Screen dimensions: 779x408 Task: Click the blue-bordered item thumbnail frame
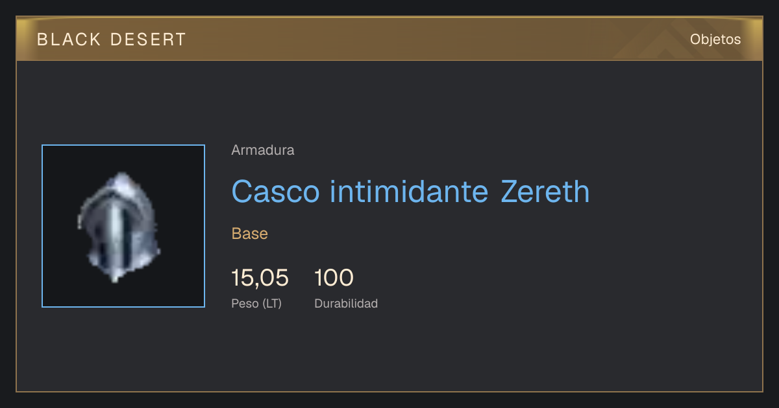tap(123, 226)
